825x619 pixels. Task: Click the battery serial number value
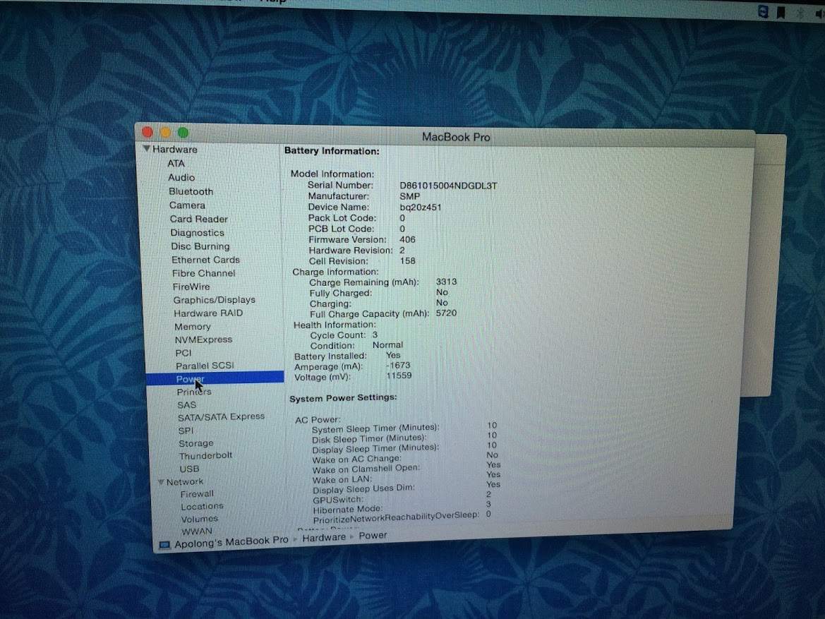click(448, 186)
